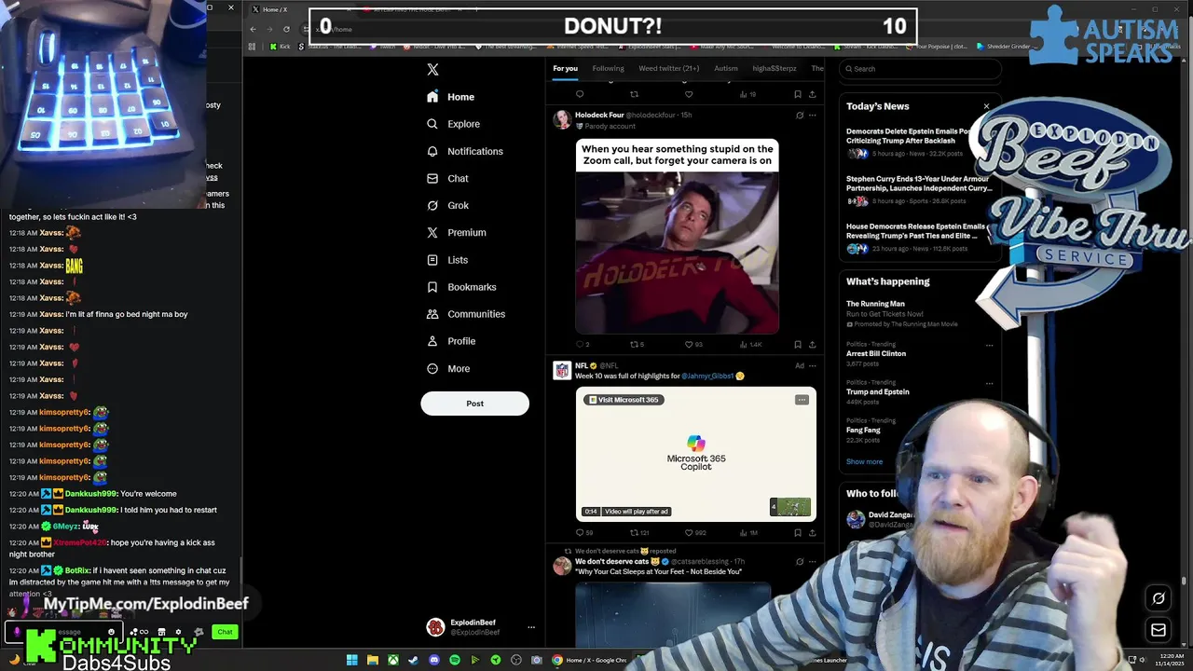Open the Arrest Bill Clinton trend
Viewport: 1193px width, 671px height.
coord(876,353)
